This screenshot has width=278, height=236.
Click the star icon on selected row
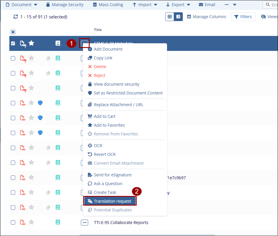pyautogui.click(x=32, y=43)
